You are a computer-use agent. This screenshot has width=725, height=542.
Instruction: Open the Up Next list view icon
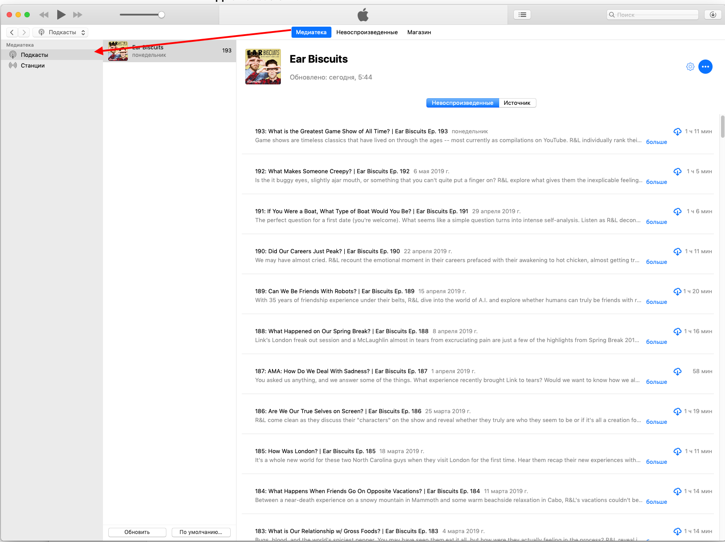(522, 15)
